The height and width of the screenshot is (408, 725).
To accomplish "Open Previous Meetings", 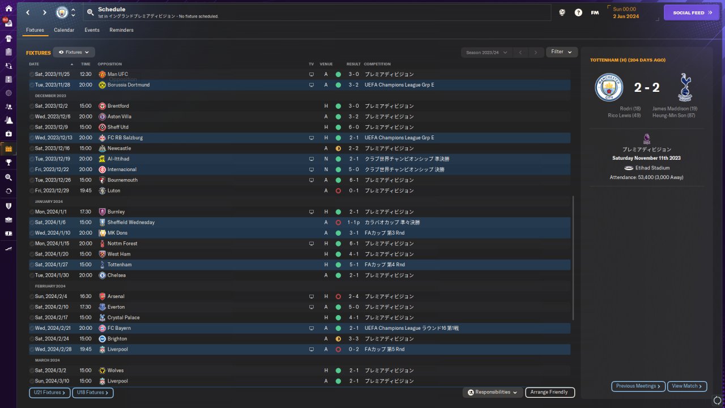I will point(638,386).
